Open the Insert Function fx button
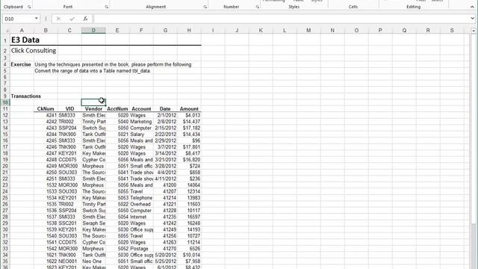478x269 pixels. tap(85, 19)
